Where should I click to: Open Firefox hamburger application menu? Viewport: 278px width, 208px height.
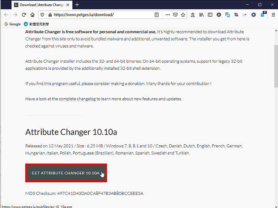coord(273,15)
